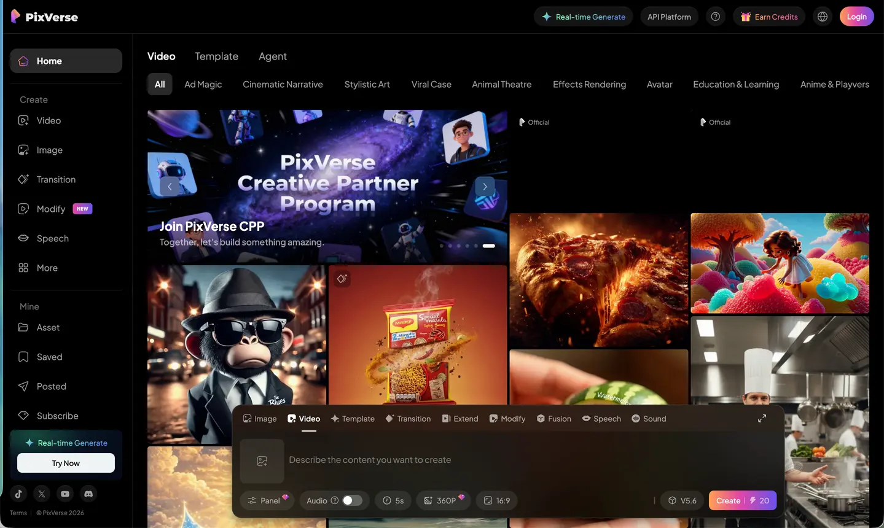This screenshot has height=528, width=884.
Task: Open the 5s duration dropdown
Action: click(x=393, y=500)
